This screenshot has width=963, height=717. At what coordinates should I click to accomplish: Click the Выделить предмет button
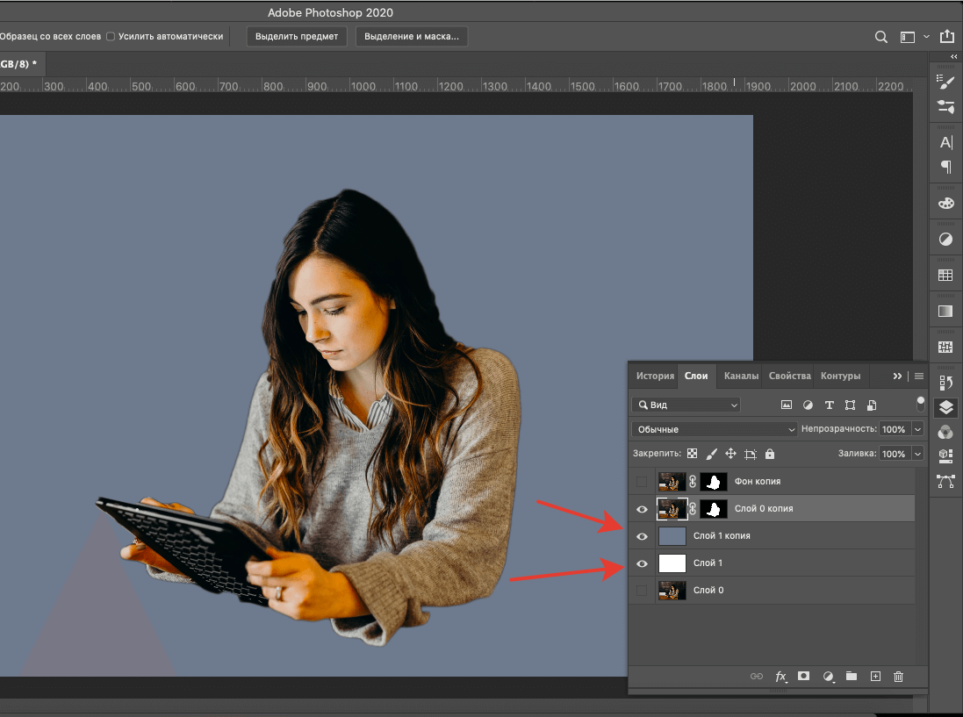click(297, 36)
